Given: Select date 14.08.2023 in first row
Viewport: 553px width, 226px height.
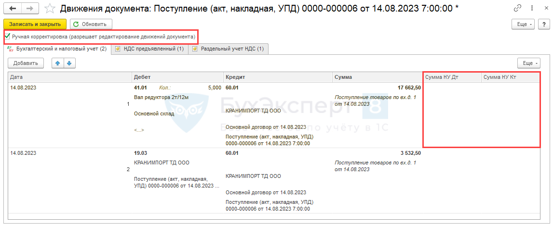Looking at the screenshot, I should tap(23, 88).
